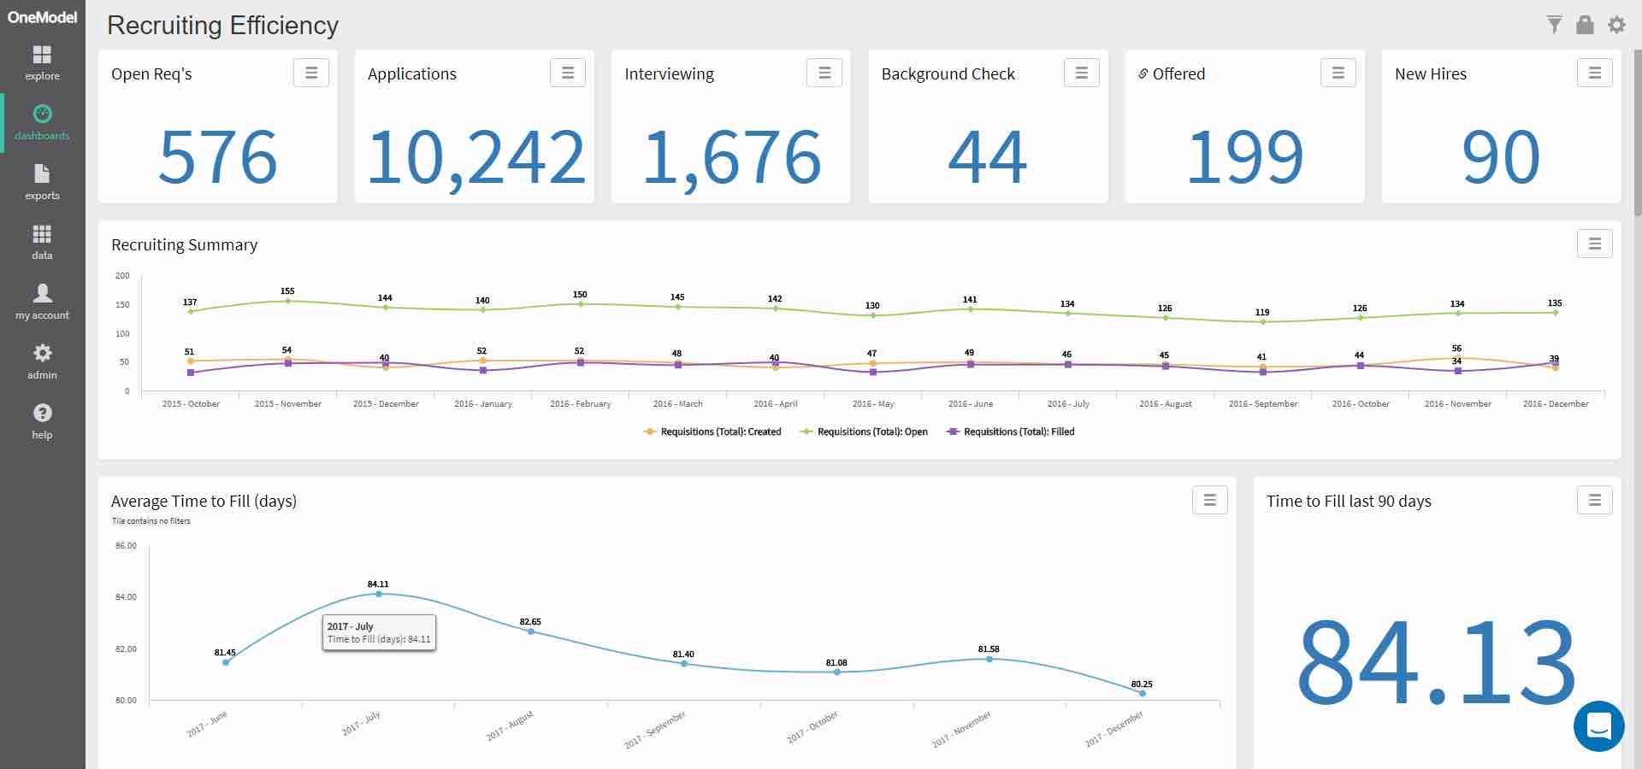Click the link icon beside Offered
The width and height of the screenshot is (1642, 769).
[x=1143, y=73]
